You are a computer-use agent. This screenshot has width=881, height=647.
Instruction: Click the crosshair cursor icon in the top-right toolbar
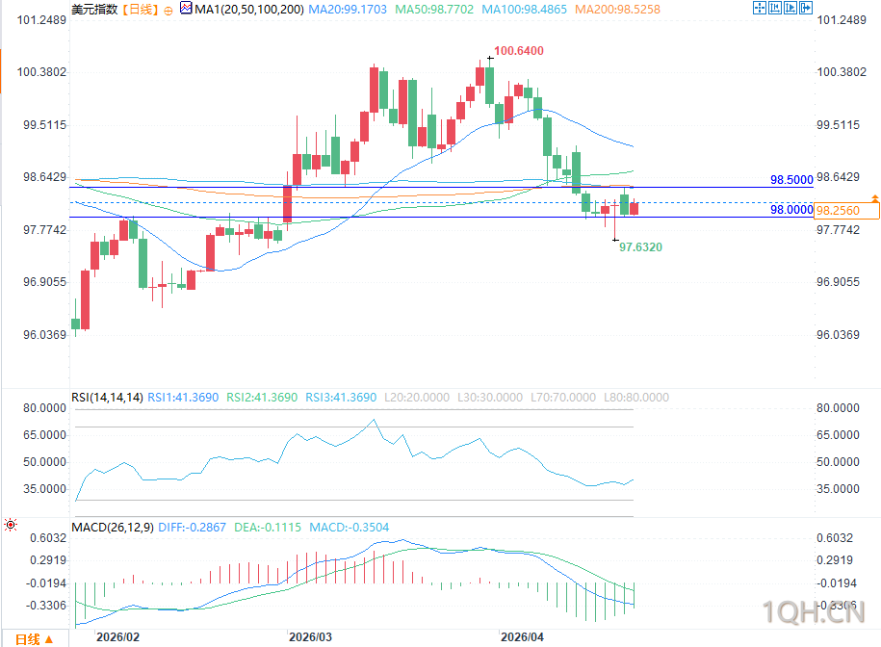tap(759, 8)
